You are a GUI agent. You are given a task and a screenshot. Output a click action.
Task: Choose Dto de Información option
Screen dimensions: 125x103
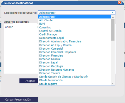(75, 80)
